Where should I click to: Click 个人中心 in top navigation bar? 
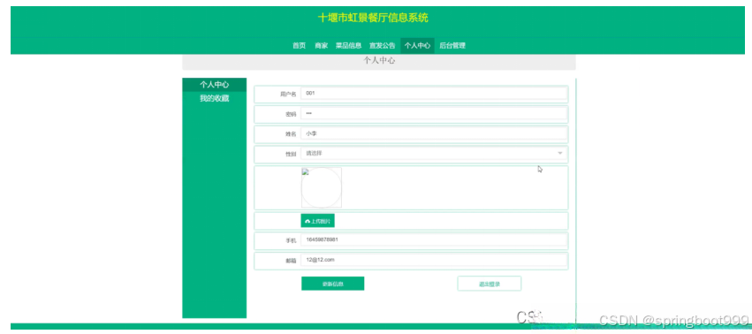[417, 46]
